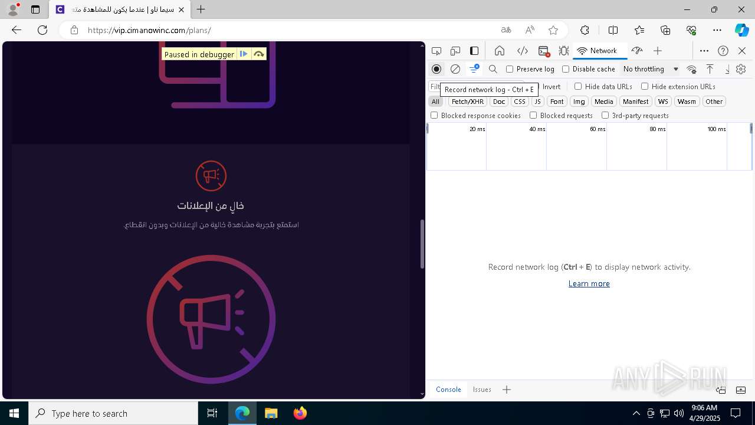
Task: Refresh the page
Action: coord(42,30)
